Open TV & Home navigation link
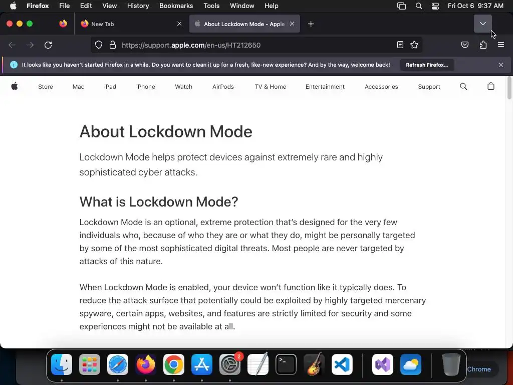 [270, 87]
